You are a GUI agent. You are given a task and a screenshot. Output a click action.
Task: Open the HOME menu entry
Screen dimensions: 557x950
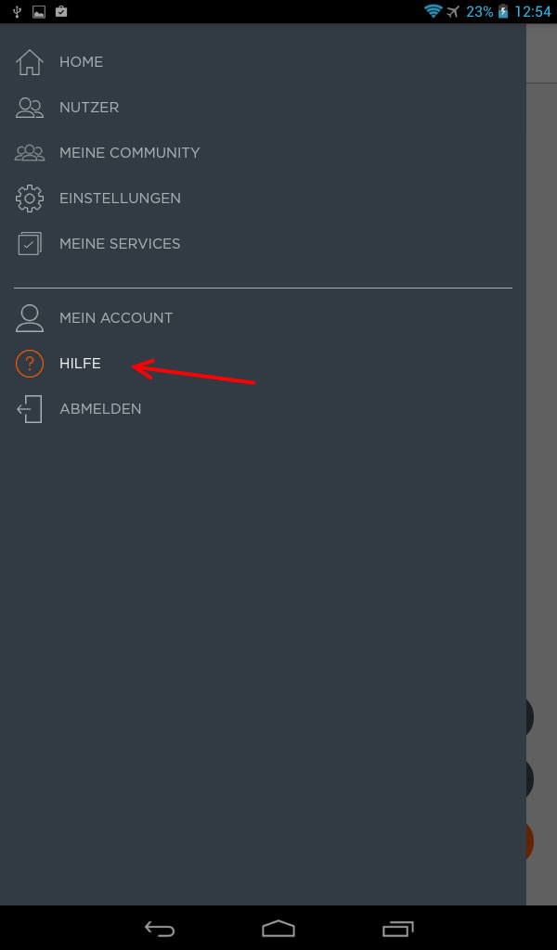point(81,62)
